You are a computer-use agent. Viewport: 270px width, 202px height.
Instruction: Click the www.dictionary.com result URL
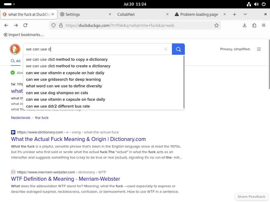[x=40, y=132]
